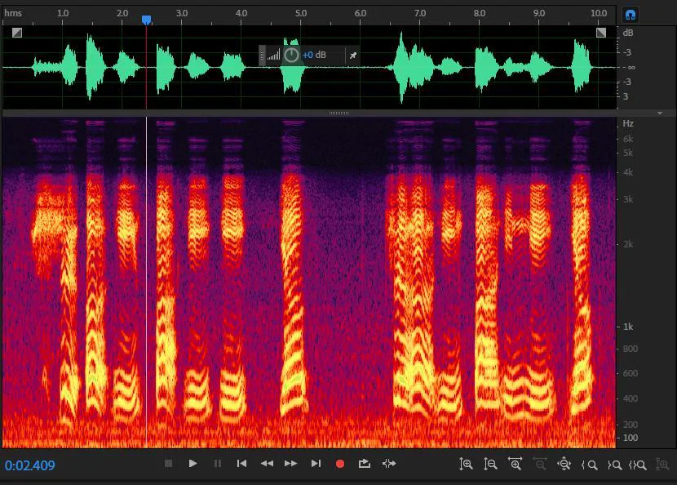Click the Rewind button
677x485 pixels.
[267, 464]
